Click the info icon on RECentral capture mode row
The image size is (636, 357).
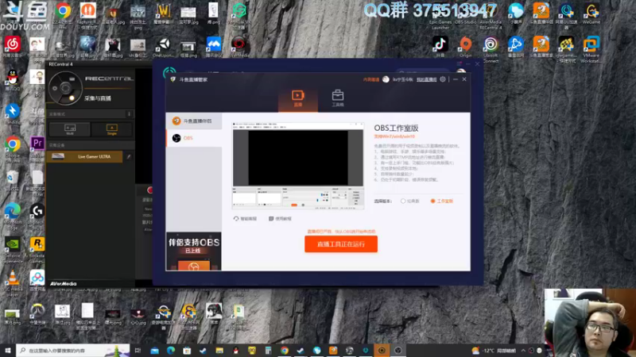pyautogui.click(x=129, y=114)
